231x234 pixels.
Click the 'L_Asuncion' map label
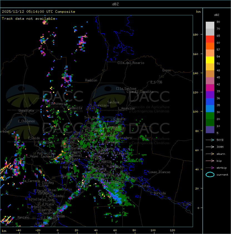click(x=126, y=108)
